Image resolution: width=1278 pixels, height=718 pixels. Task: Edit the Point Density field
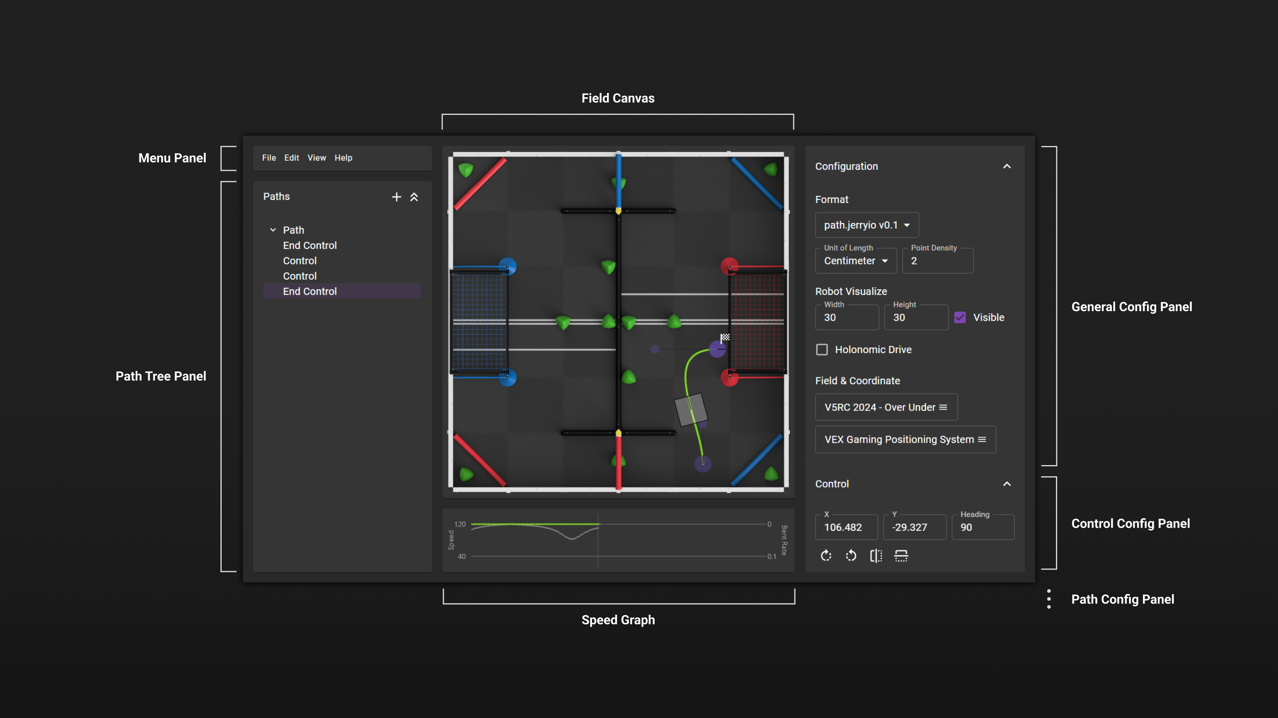point(938,260)
